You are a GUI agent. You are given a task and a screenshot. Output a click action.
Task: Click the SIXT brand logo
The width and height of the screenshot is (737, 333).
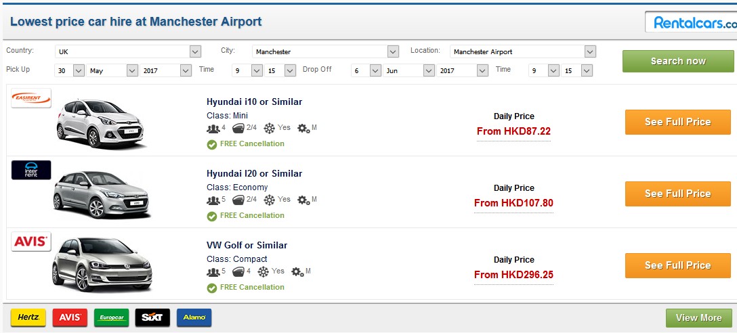tap(152, 317)
